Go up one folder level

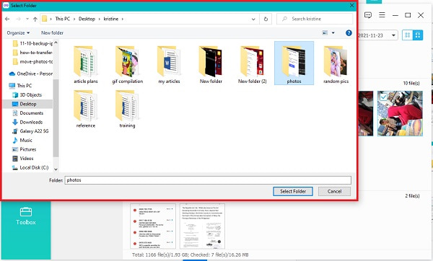(x=35, y=19)
